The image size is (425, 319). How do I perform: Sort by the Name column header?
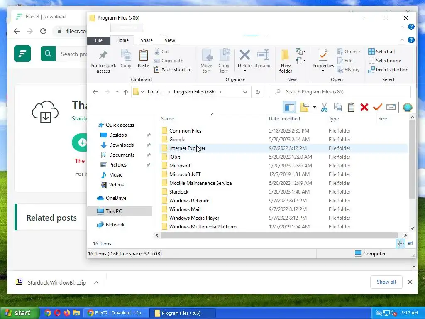coord(167,119)
